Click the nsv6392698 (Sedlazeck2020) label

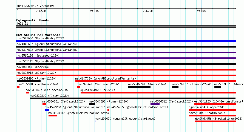pos(98,84)
